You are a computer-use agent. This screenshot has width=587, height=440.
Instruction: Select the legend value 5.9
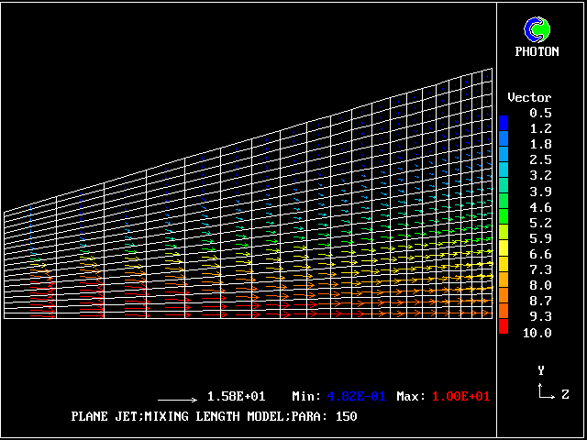pos(540,238)
